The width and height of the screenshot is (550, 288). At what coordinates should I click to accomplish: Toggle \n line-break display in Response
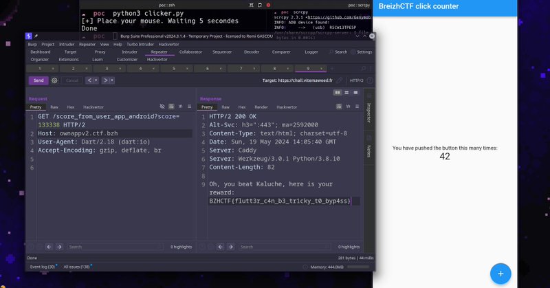(x=348, y=107)
